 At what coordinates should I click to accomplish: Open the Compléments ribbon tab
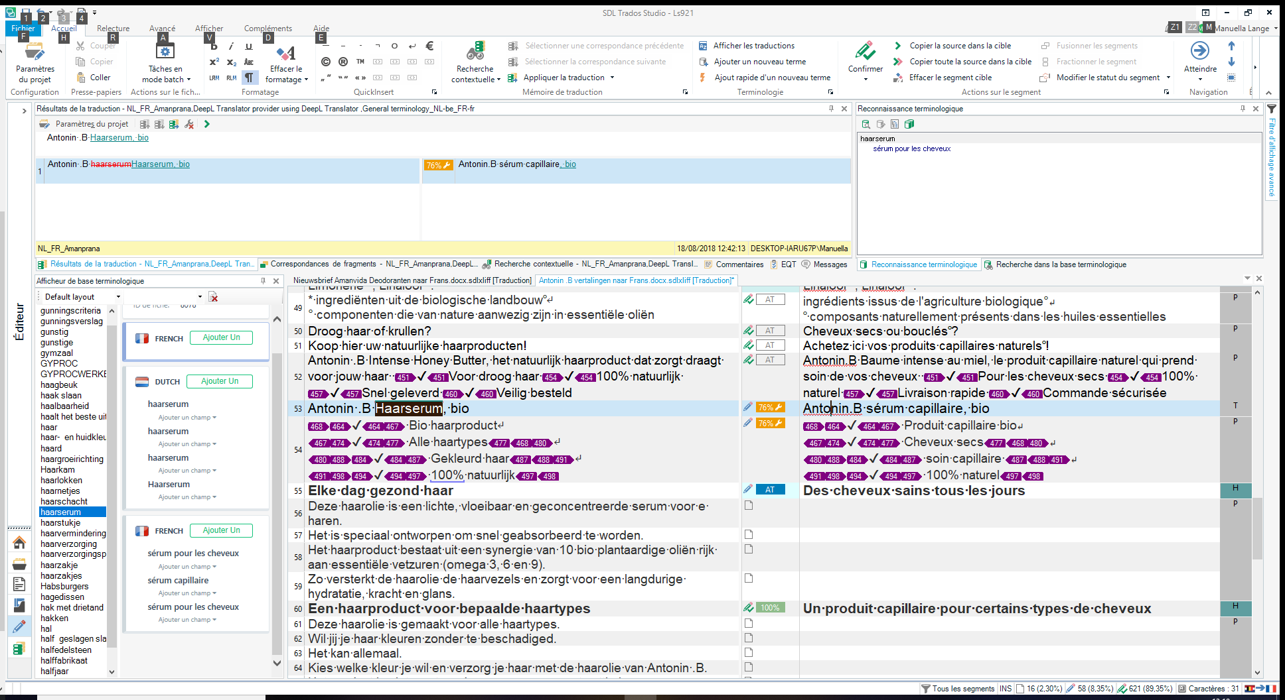click(x=268, y=29)
